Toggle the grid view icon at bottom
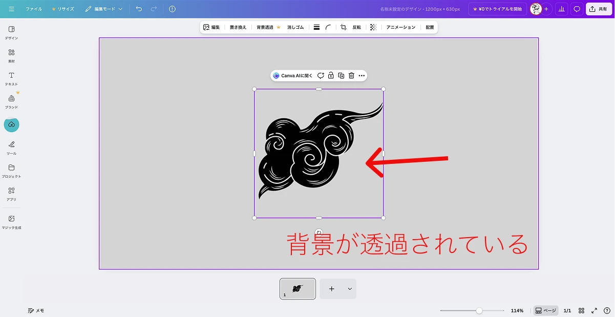The image size is (615, 317). pos(582,311)
